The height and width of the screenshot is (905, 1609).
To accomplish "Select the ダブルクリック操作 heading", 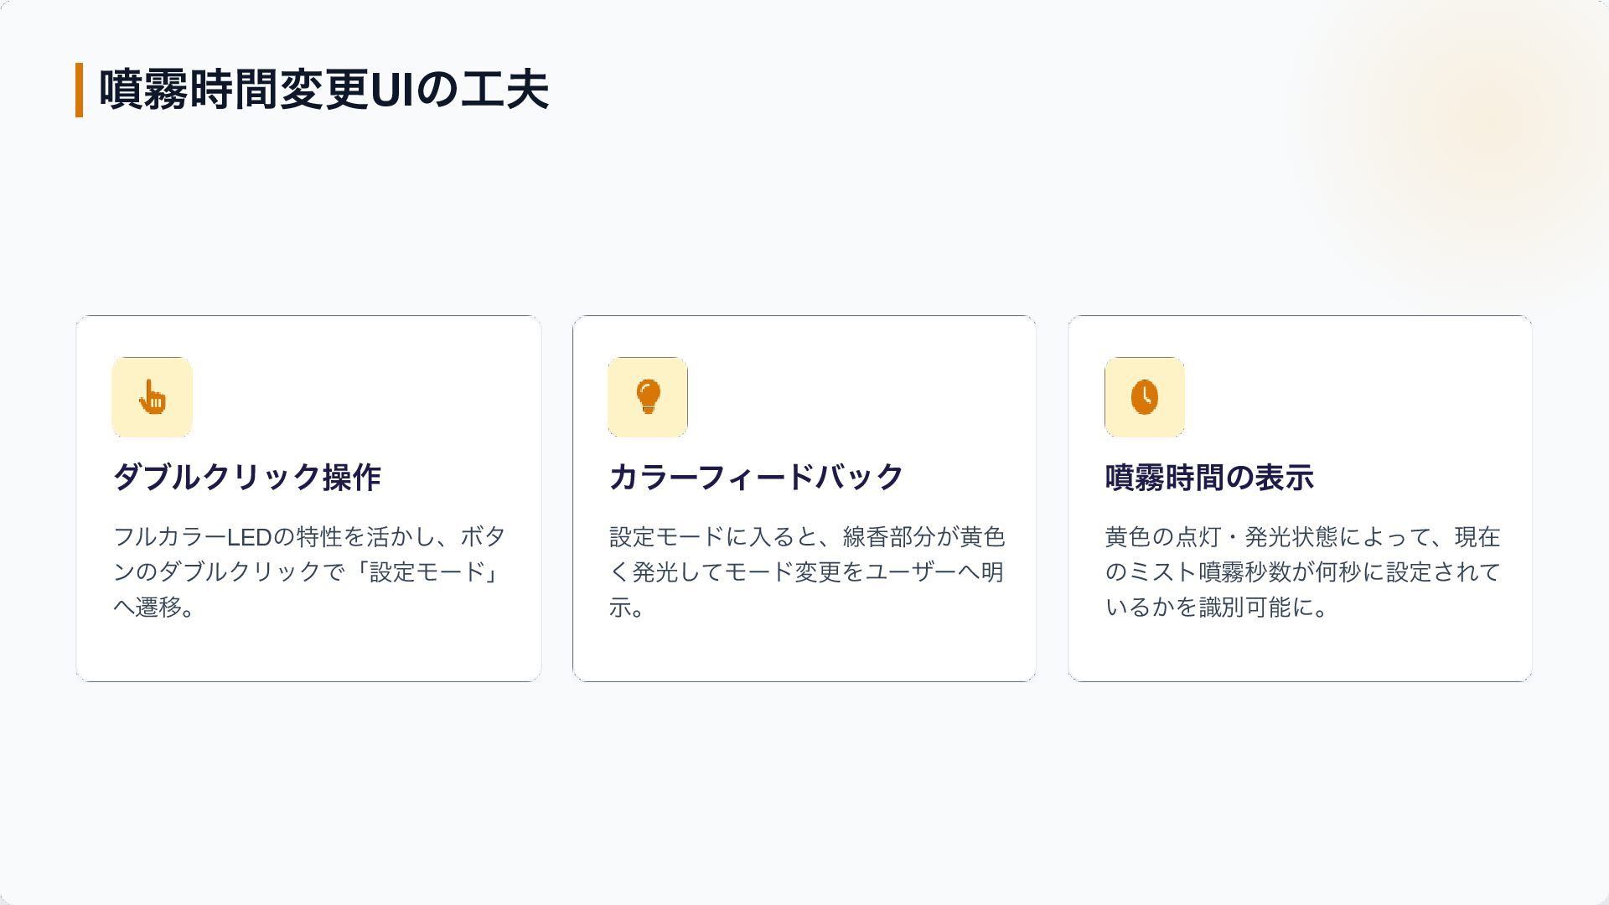I will pos(247,477).
